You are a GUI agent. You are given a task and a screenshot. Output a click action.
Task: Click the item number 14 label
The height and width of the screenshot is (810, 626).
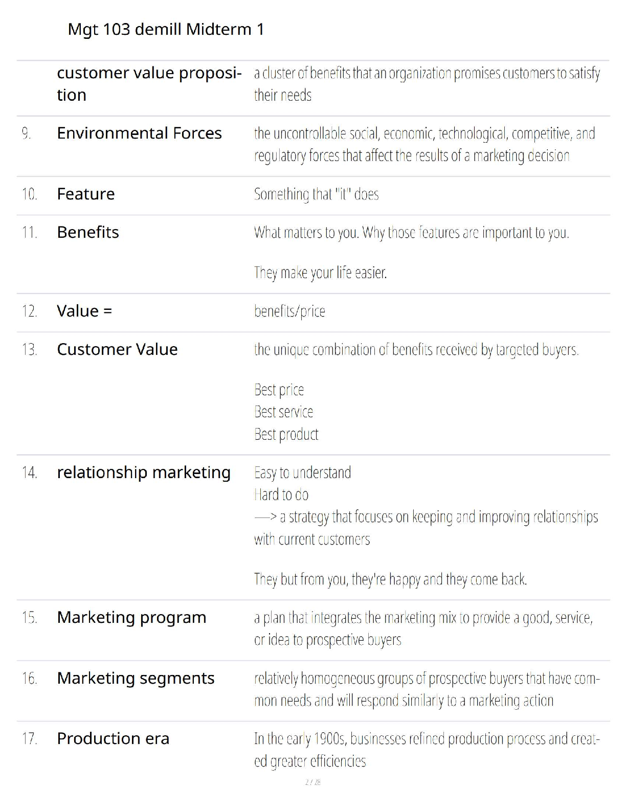[30, 473]
